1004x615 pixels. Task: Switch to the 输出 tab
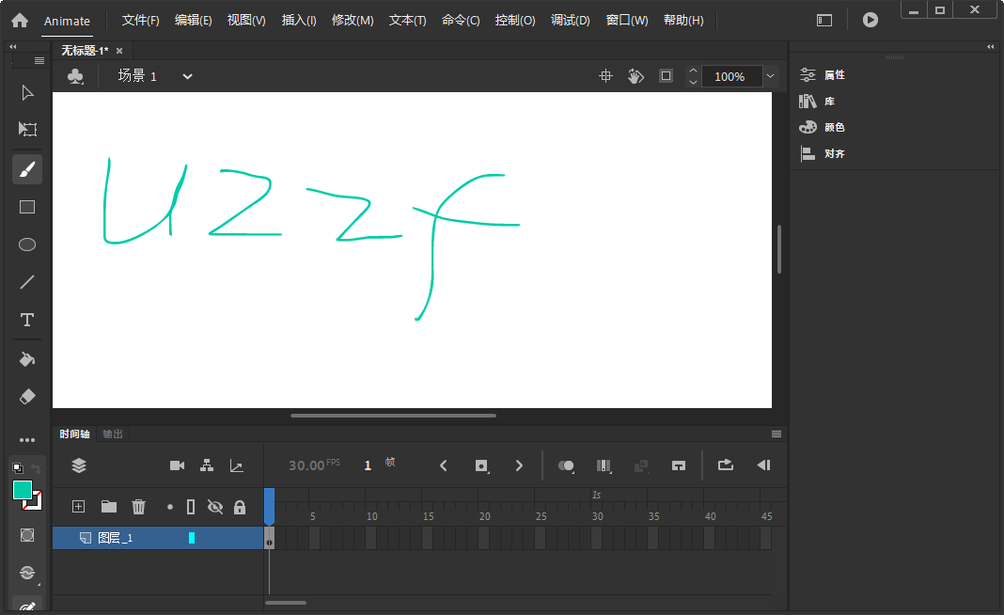(x=113, y=434)
